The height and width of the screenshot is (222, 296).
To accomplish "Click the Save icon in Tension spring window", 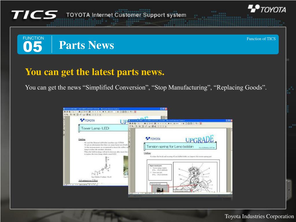I will pos(130,123).
